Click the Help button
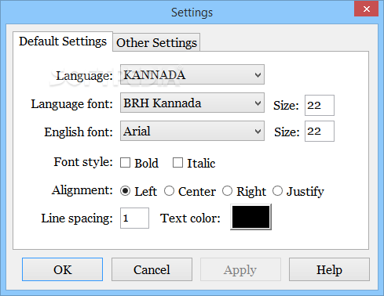The width and height of the screenshot is (384, 296). [x=329, y=269]
